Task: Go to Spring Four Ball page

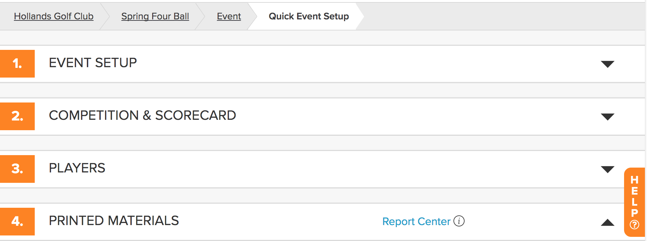Action: [x=155, y=16]
